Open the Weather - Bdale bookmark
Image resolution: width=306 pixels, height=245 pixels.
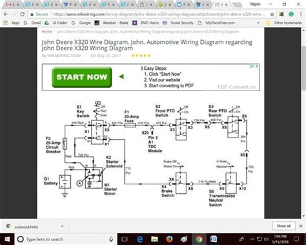112,23
